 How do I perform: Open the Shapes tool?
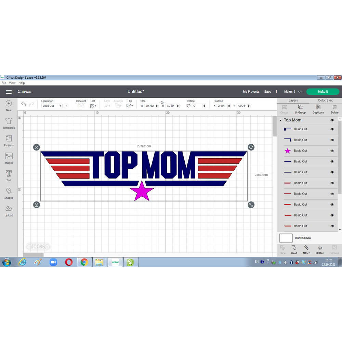[9, 191]
